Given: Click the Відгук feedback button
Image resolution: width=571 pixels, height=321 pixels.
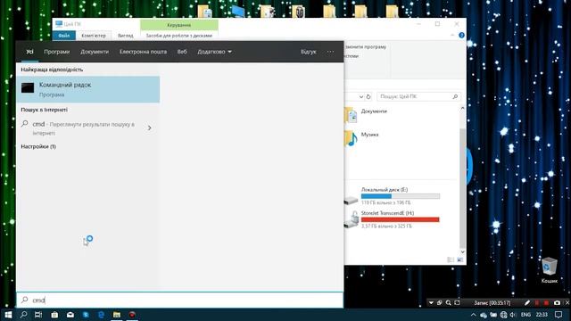Looking at the screenshot, I should click(x=308, y=52).
